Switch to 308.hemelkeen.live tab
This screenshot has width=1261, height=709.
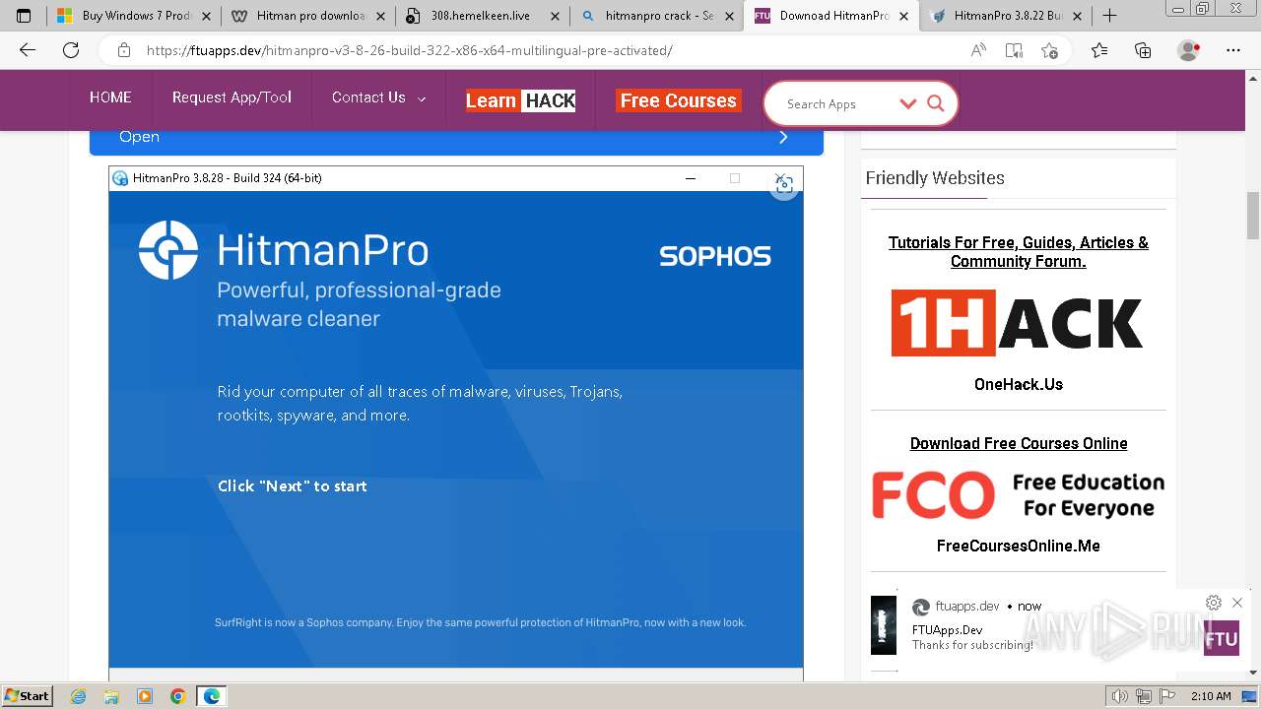[x=481, y=16]
